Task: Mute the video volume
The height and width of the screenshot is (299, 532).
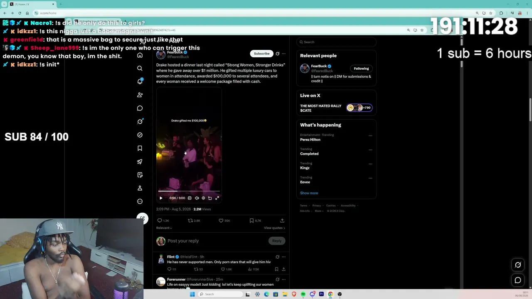Action: coord(197,198)
